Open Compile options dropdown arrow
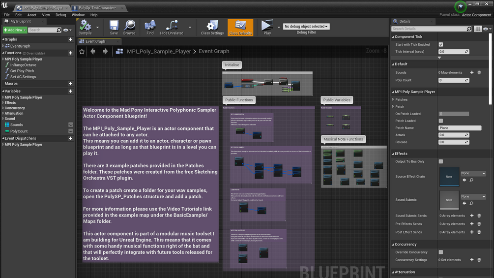 tap(97, 28)
